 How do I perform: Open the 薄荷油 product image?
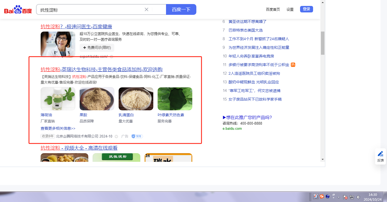(x=58, y=99)
